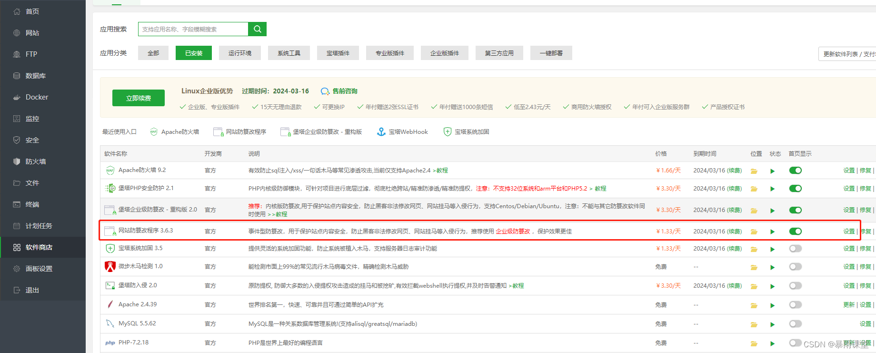Image resolution: width=876 pixels, height=353 pixels.
Task: Select the 运行环境 category tab
Action: pos(240,53)
